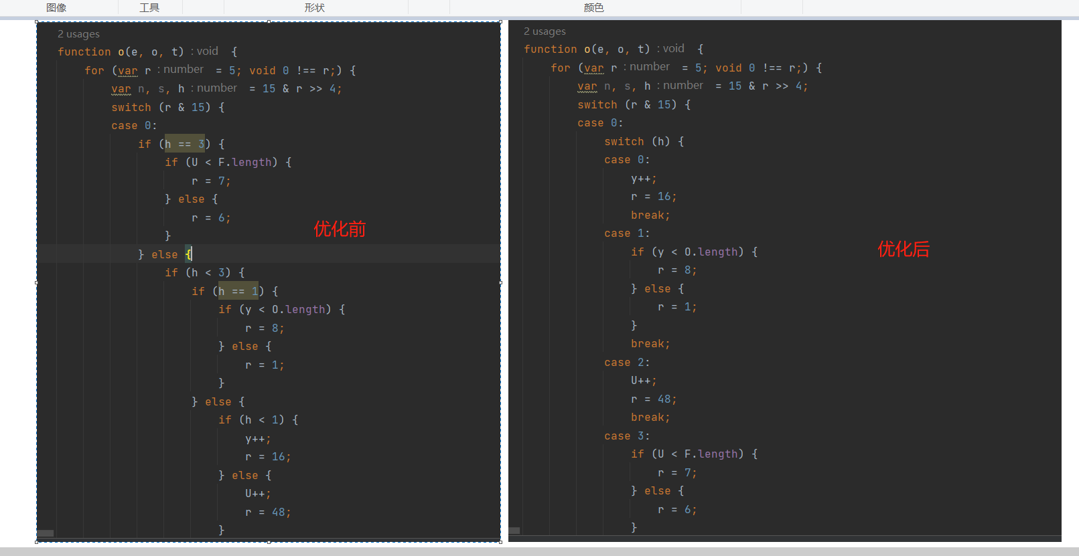Click '2 usages' hint in the 优化后 code
Image resolution: width=1079 pixels, height=556 pixels.
545,31
